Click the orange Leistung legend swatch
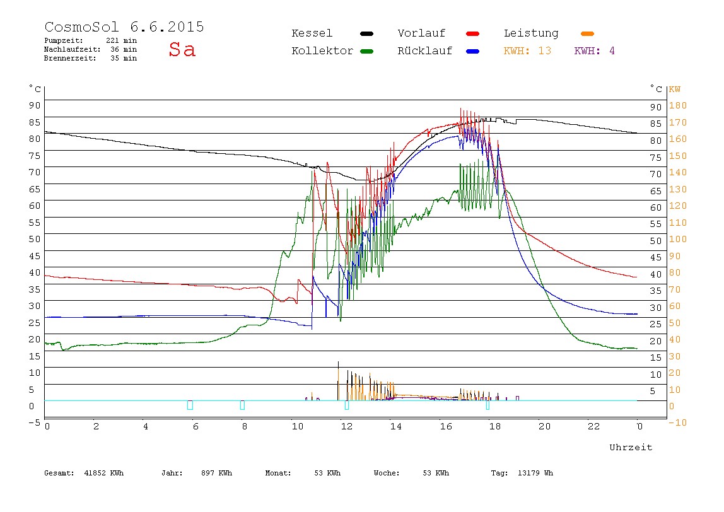 point(587,33)
